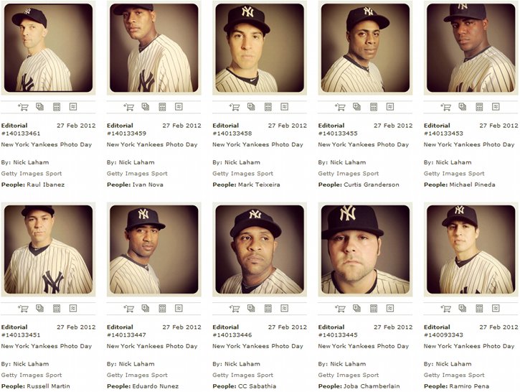Add Joba Chamberlain photo to cart
The image size is (520, 392).
[x=340, y=308]
